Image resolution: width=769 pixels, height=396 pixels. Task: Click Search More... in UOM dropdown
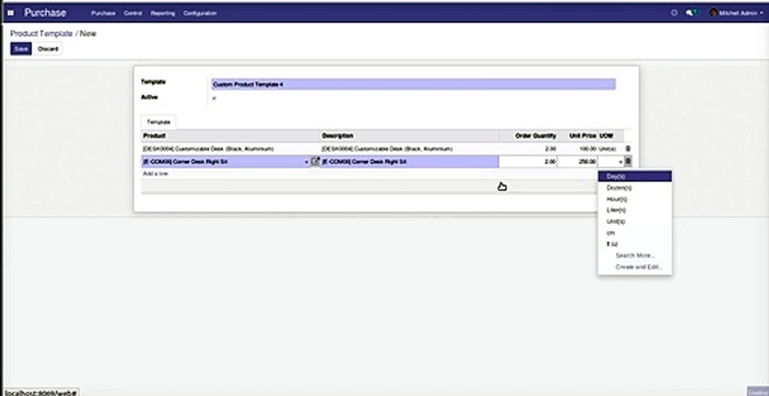[635, 256]
